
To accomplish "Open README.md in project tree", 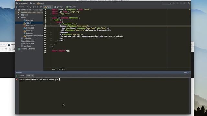I will coord(27,43).
